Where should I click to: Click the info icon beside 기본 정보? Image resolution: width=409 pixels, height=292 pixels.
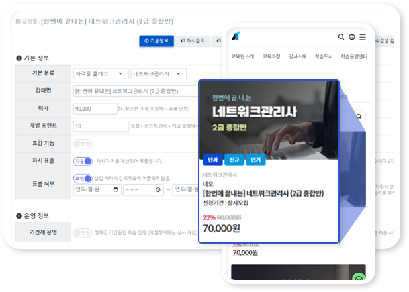click(19, 58)
